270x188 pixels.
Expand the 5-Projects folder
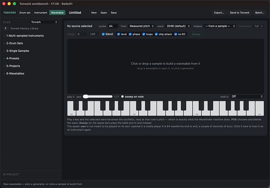point(13,66)
